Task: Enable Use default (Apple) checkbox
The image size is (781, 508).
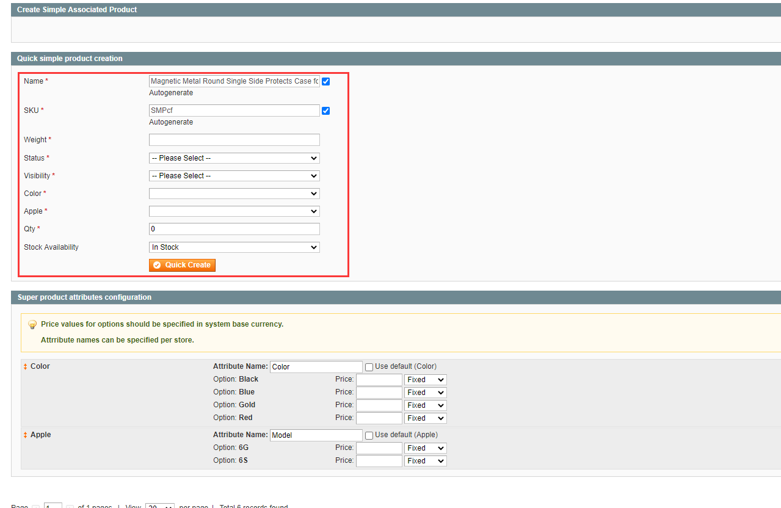Action: coord(369,435)
